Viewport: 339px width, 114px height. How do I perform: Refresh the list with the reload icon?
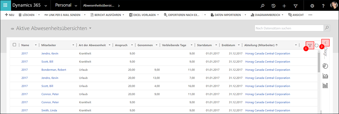click(317, 45)
